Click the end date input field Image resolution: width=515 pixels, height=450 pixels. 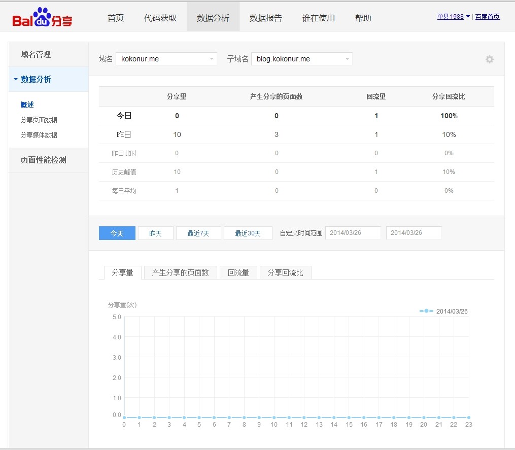coord(414,233)
